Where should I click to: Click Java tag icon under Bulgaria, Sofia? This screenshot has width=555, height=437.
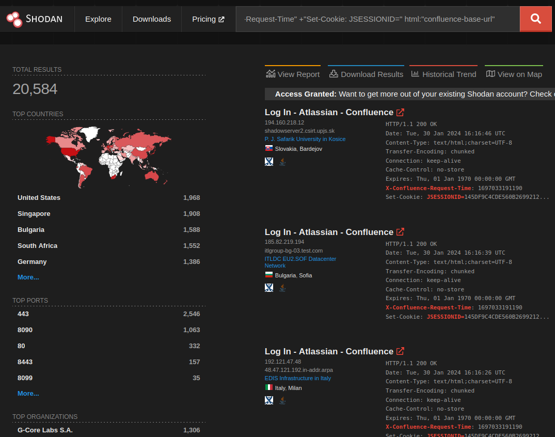click(x=282, y=288)
